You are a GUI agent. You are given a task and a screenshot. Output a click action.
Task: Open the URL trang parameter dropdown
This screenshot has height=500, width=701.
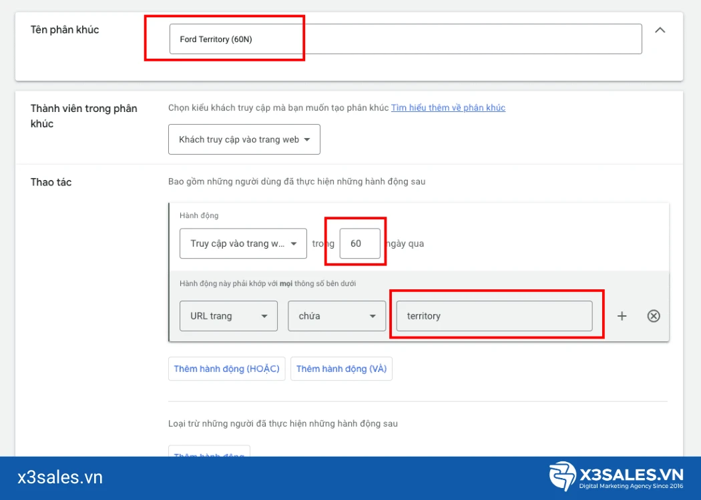[228, 316]
